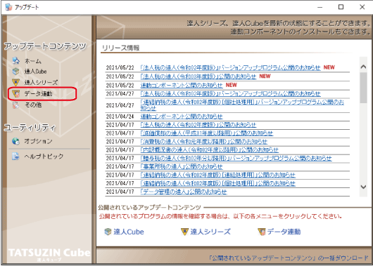Image resolution: width=373 pixels, height=266 pixels.
Task: Click the release list scroll down arrow
Action: [x=363, y=187]
